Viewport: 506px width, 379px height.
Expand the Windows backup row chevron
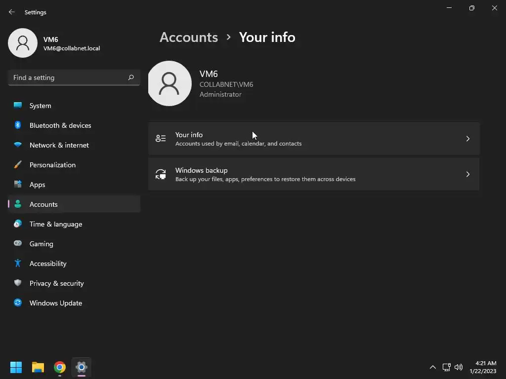pos(467,174)
